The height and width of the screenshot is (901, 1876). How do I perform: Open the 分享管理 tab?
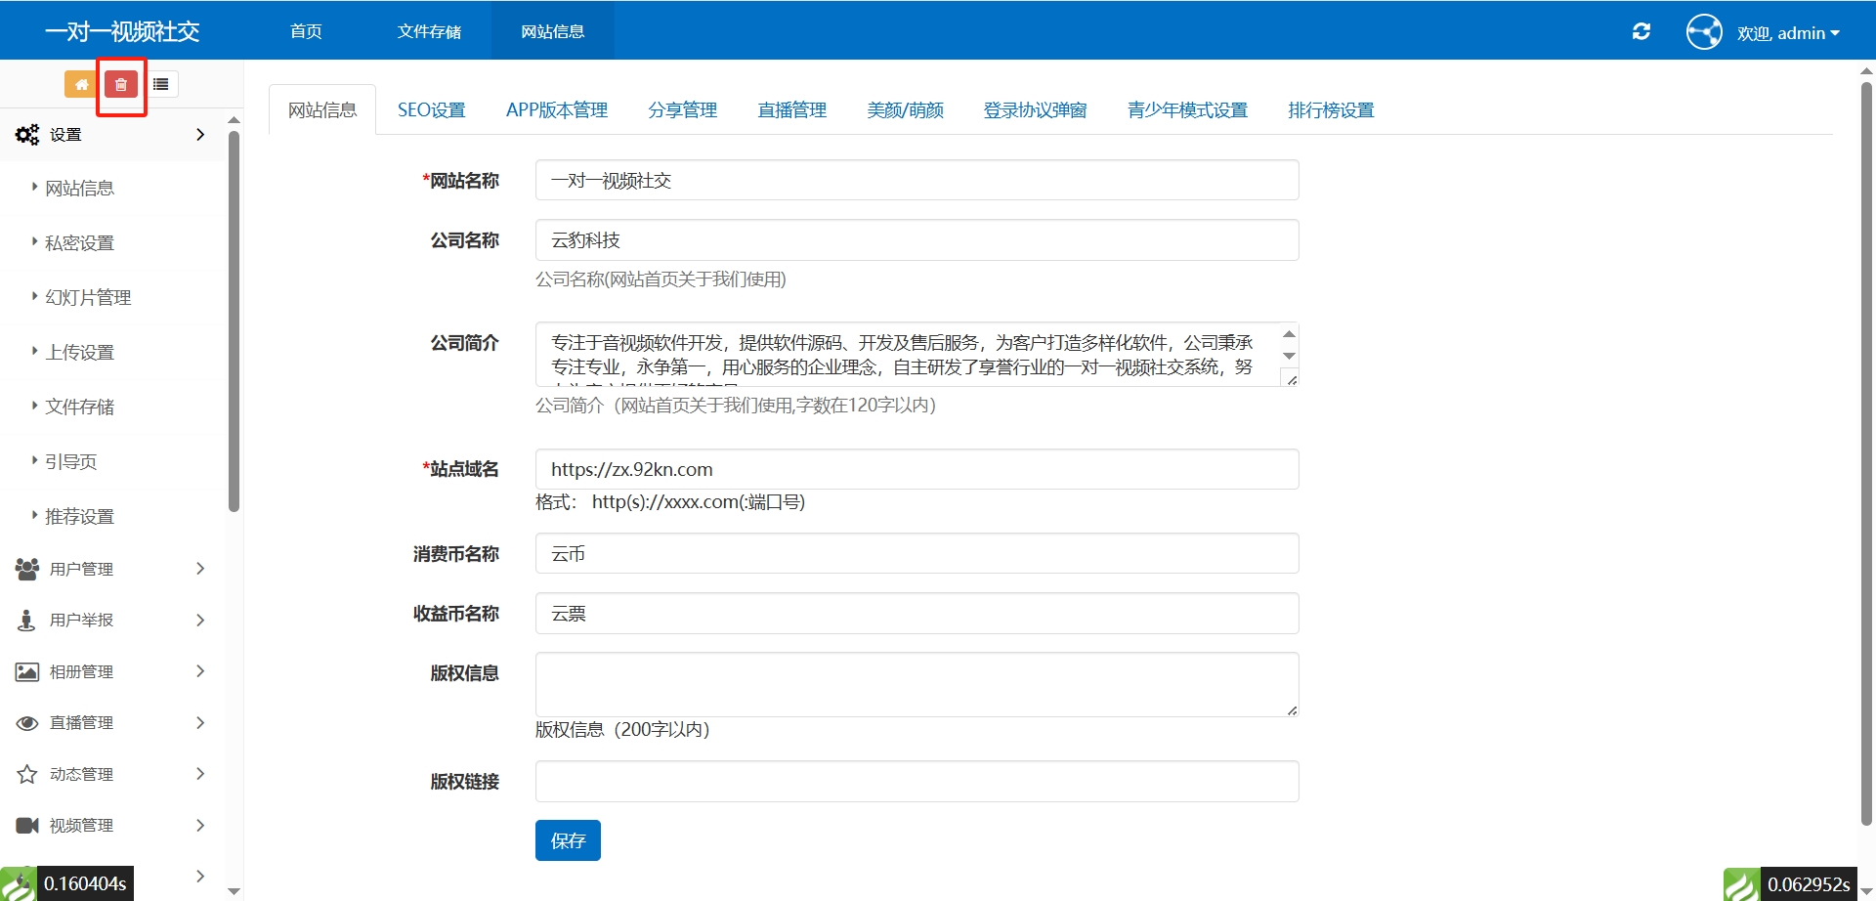(683, 110)
